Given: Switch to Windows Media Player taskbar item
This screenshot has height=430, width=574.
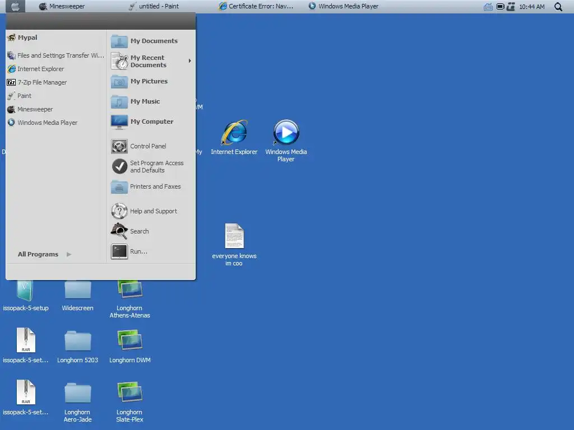Looking at the screenshot, I should [x=344, y=6].
